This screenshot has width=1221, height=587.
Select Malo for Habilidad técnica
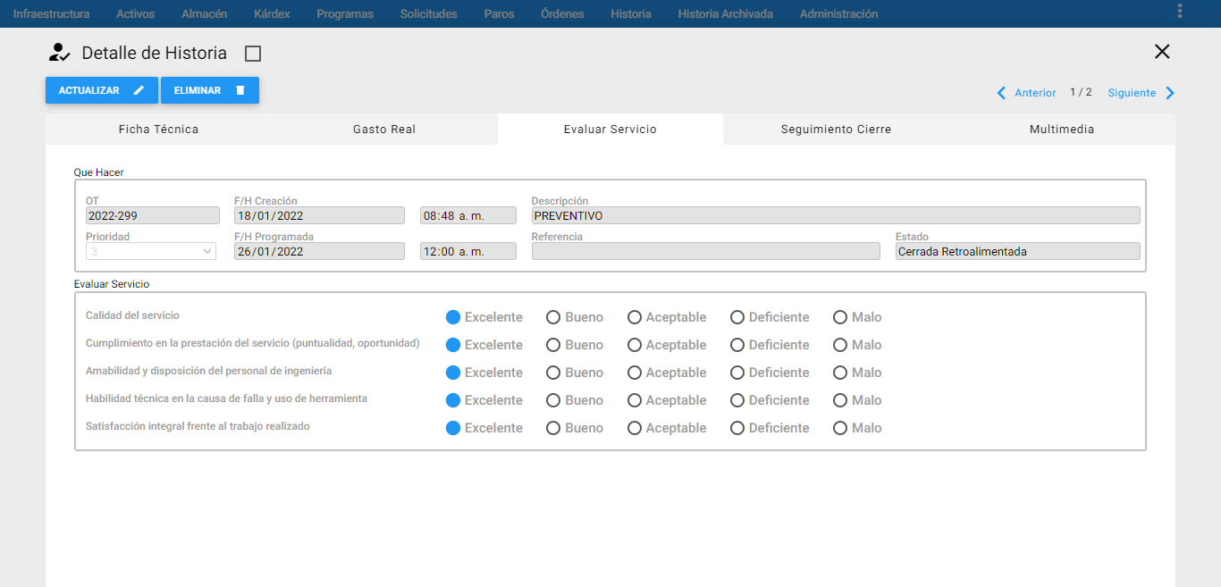(x=840, y=400)
